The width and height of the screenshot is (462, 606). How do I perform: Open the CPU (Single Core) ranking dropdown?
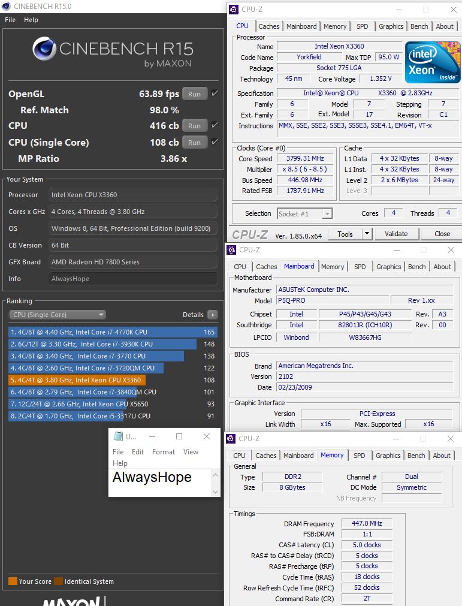coord(58,315)
